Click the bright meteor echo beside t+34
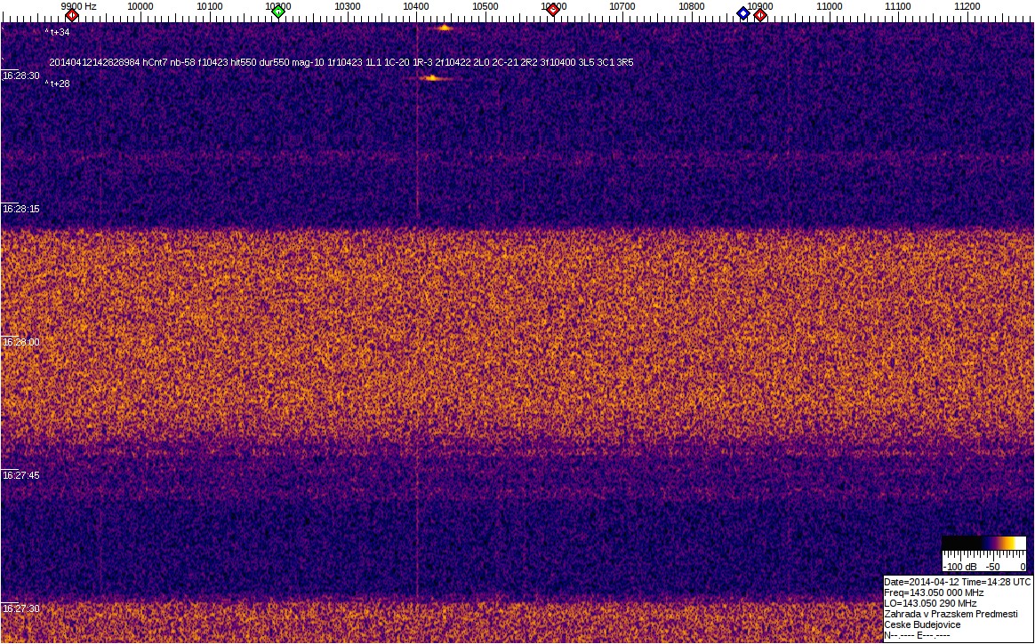This screenshot has height=644, width=1035. click(445, 28)
